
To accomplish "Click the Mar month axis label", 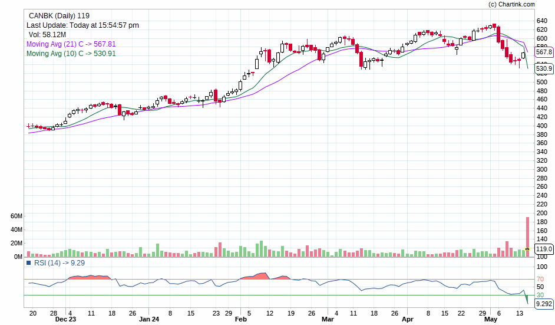I will [328, 319].
